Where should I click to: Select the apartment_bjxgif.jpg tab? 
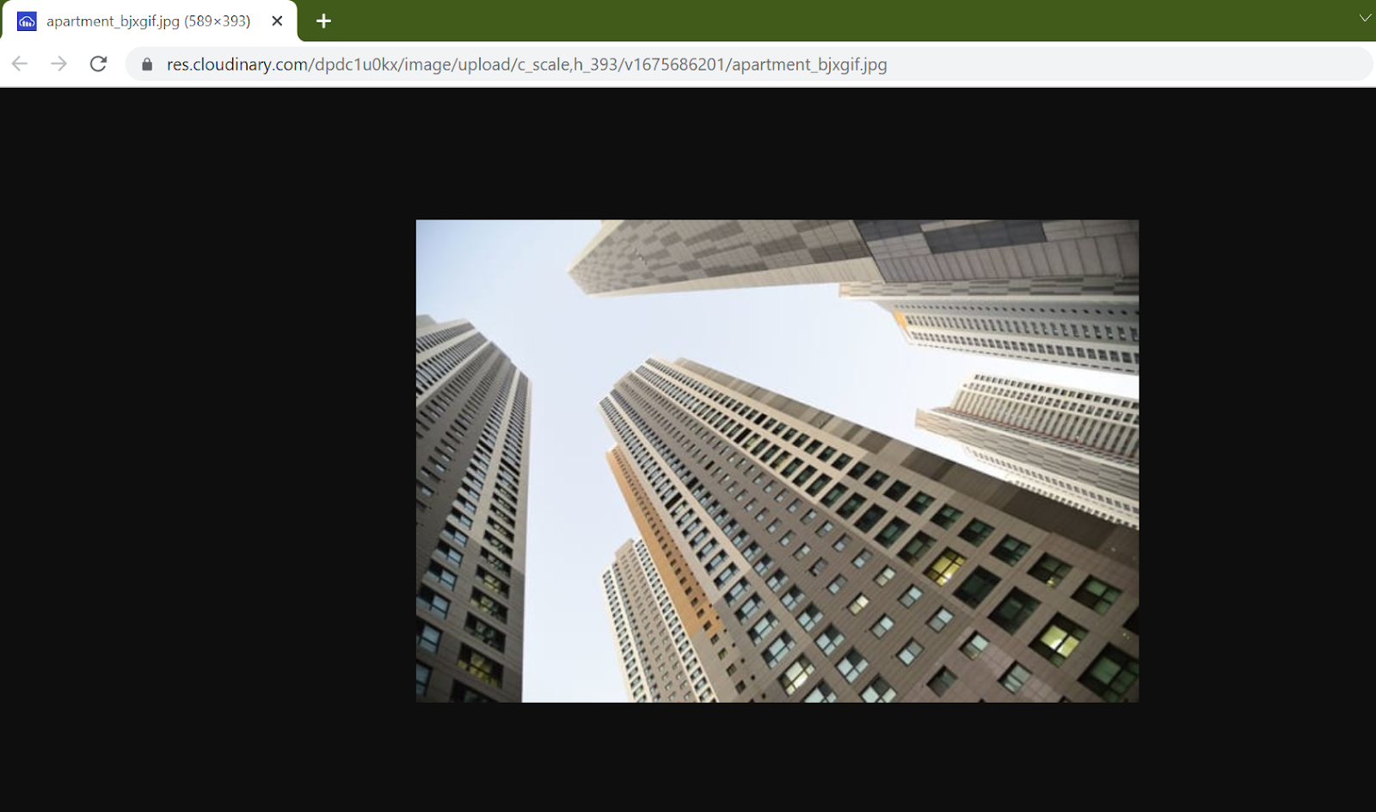click(150, 21)
